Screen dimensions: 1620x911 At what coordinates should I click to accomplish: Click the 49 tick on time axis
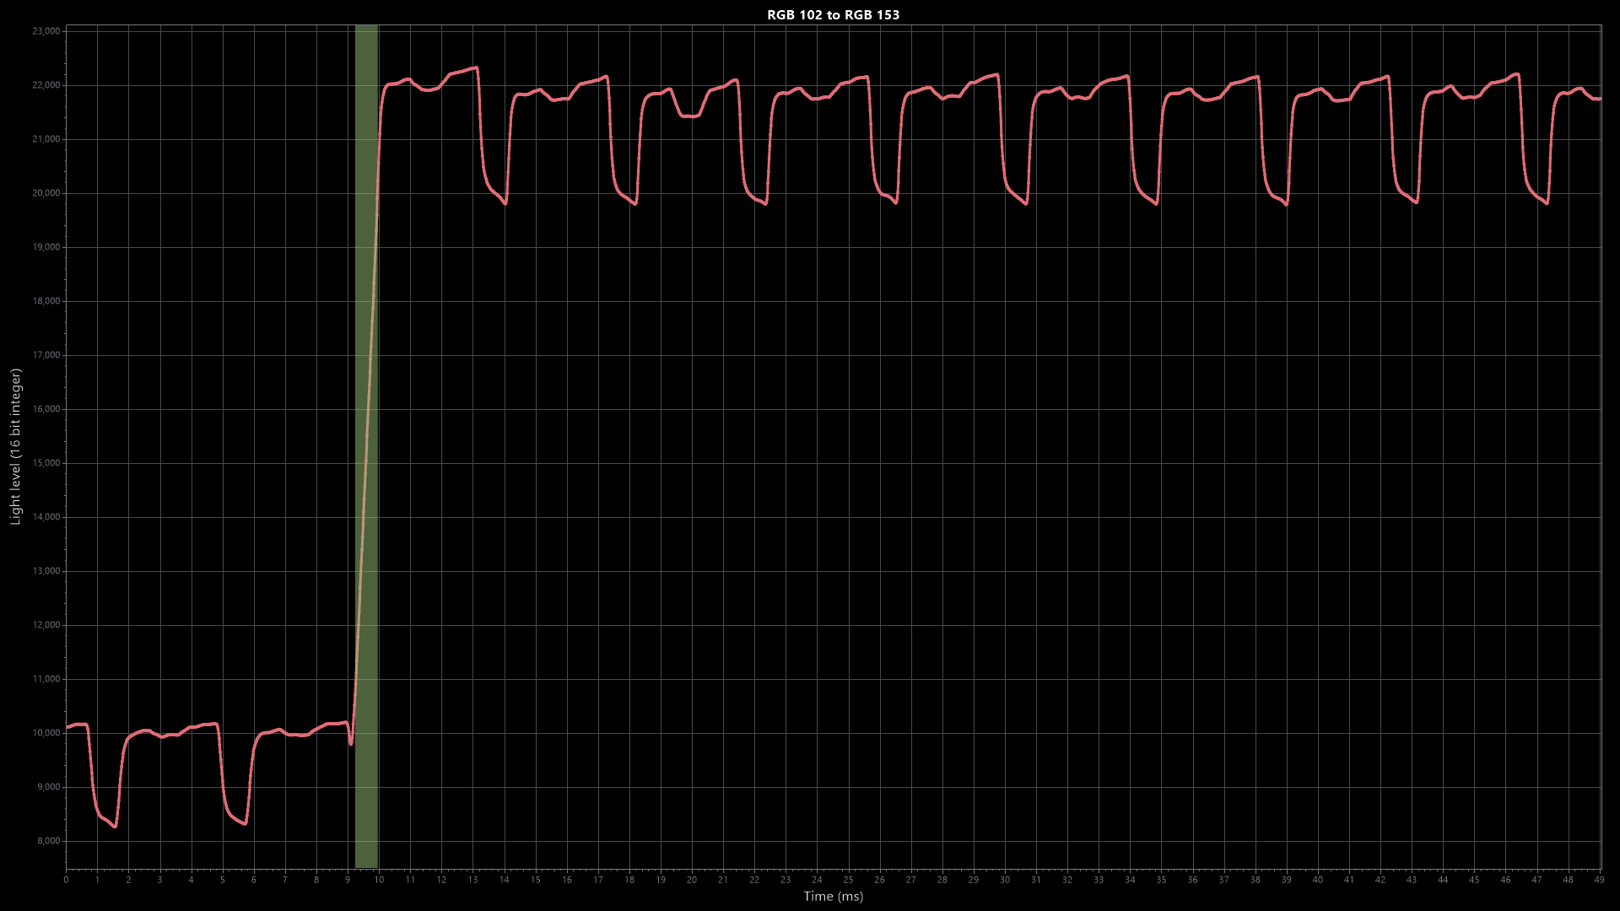(x=1599, y=880)
